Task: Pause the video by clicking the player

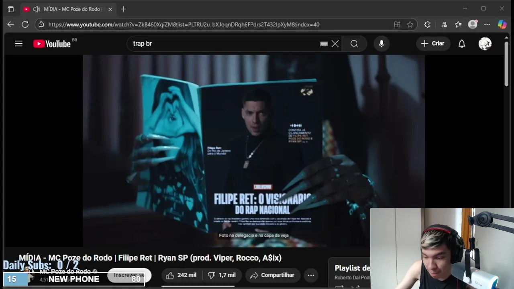Action: click(x=254, y=151)
